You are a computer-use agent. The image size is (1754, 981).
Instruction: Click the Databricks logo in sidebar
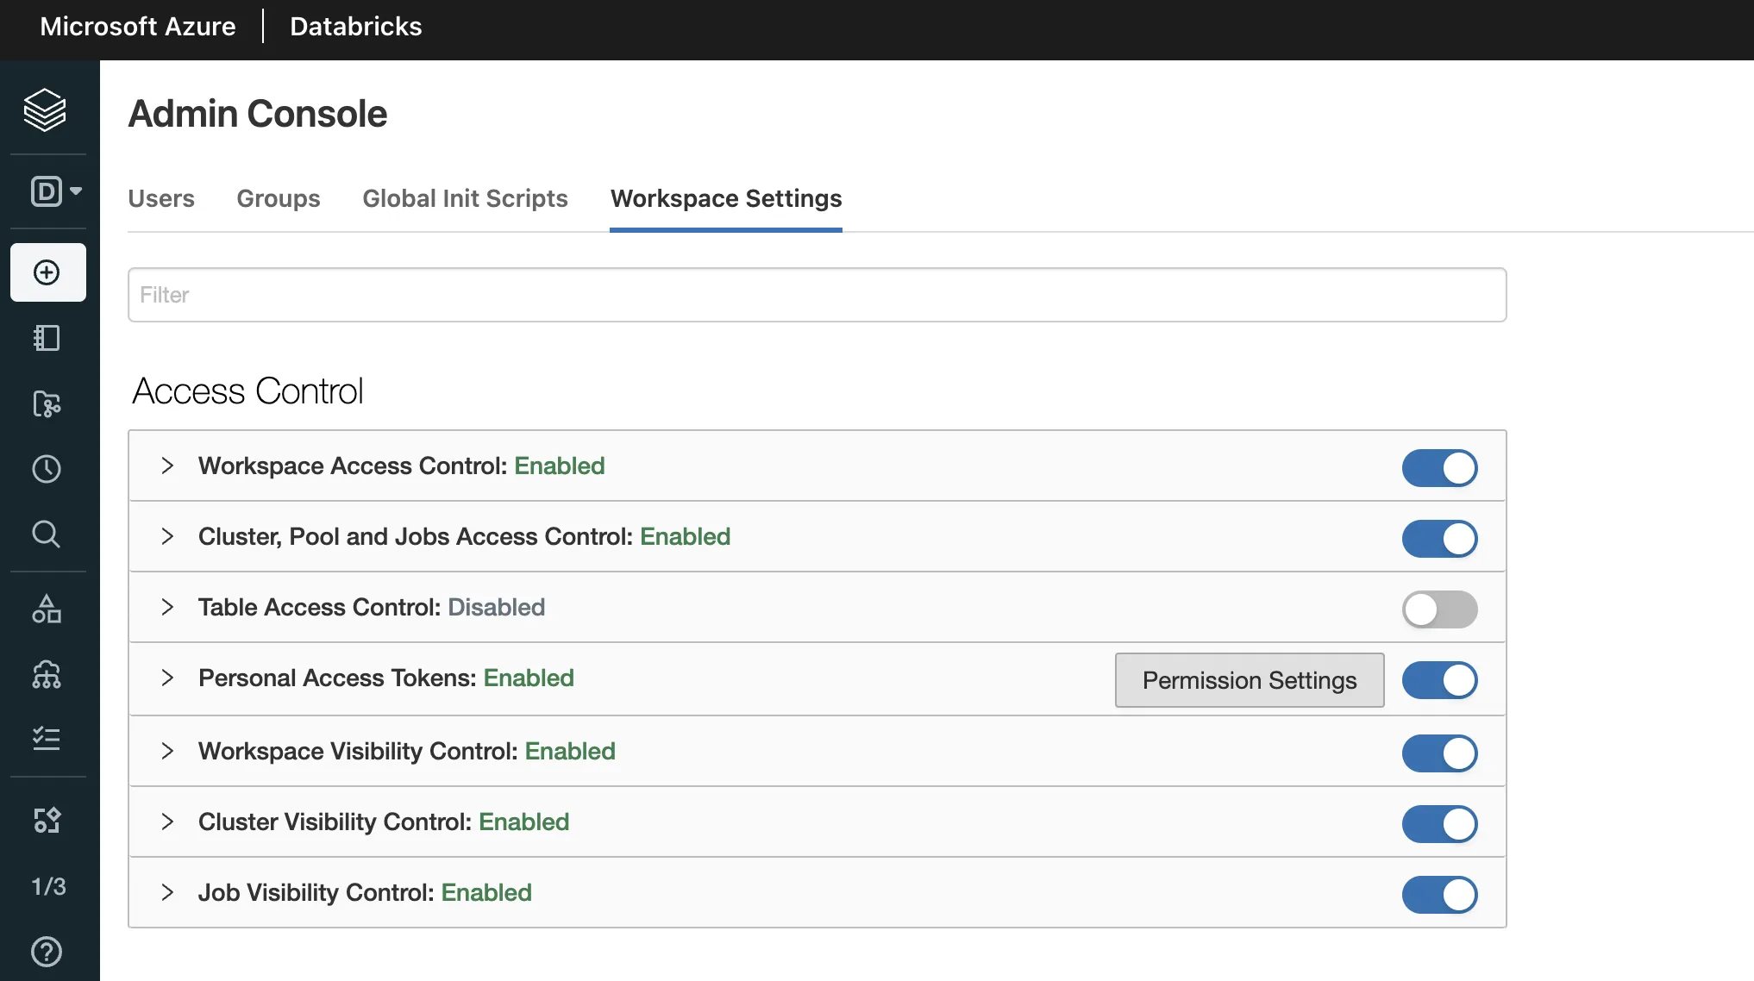point(45,109)
